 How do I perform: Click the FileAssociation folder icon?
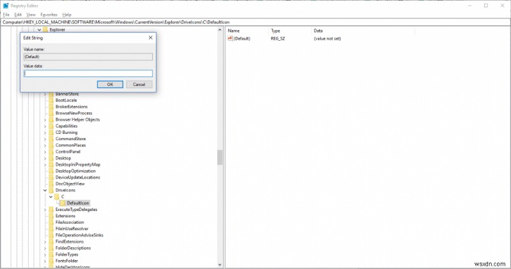51,222
